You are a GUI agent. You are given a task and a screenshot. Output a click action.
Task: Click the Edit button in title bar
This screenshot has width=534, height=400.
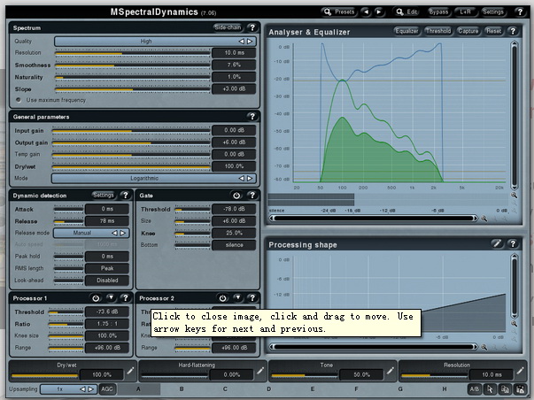(x=406, y=12)
